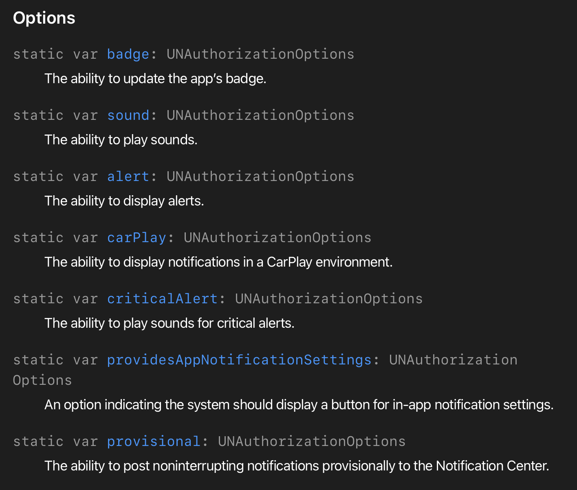Click UNAuthorizationOptions type next to sound
Viewport: 577px width, 490px height.
point(260,115)
